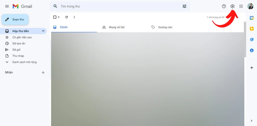The image size is (257, 126).
Task: Show search options filter icon
Action: 184,6
